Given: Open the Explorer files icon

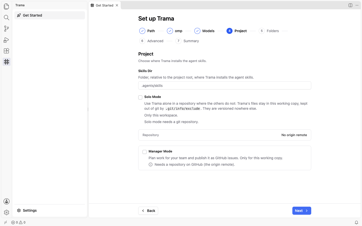Looking at the screenshot, I should (x=7, y=6).
